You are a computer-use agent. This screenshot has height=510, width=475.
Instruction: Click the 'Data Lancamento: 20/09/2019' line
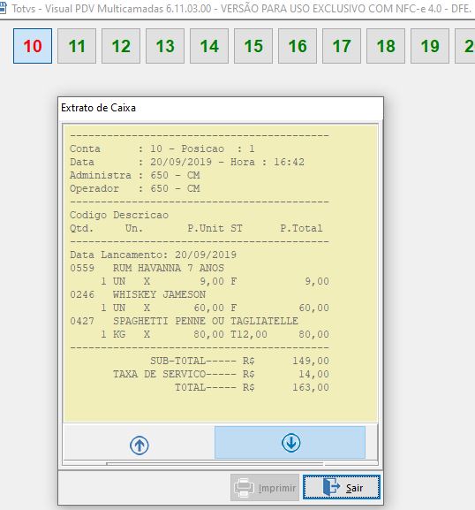(x=154, y=255)
